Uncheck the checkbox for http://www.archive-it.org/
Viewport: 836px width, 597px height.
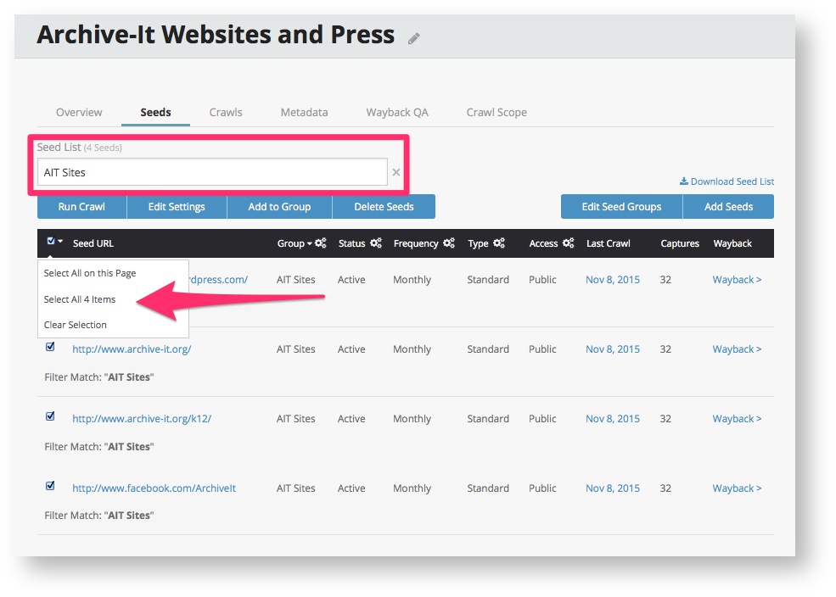50,347
